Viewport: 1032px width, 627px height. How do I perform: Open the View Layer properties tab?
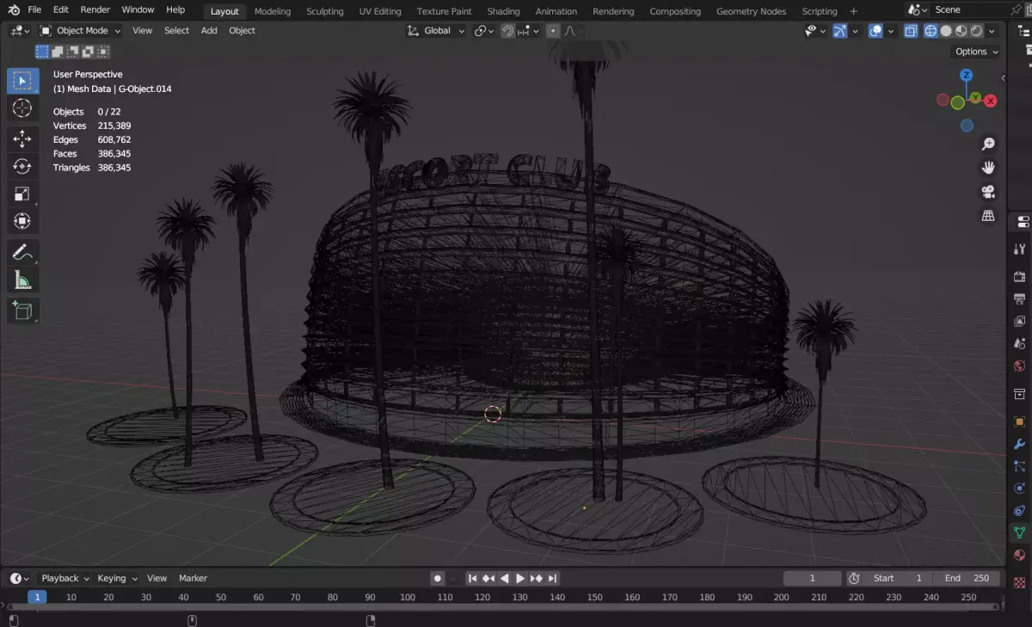(1020, 322)
